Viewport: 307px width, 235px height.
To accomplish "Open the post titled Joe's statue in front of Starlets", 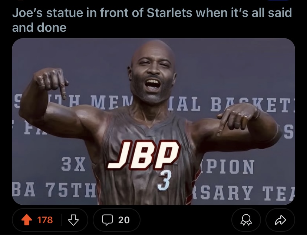I will (152, 20).
